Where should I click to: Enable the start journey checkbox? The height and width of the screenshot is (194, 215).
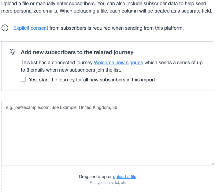tap(23, 80)
